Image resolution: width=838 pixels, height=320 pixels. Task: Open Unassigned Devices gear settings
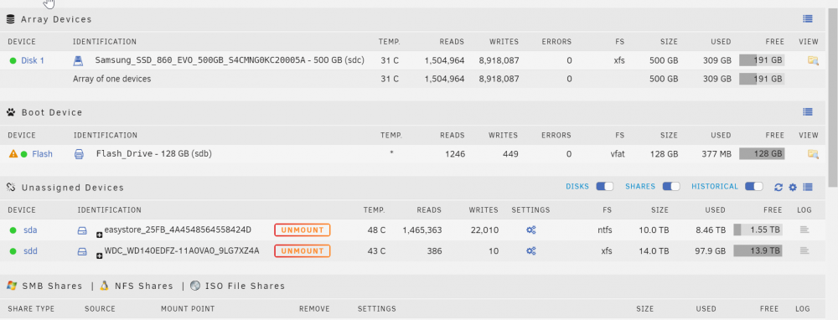click(793, 187)
